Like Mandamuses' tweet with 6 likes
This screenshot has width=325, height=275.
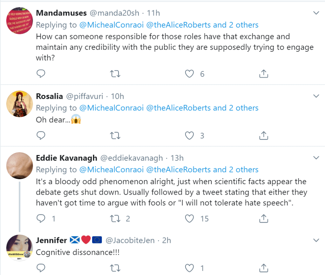(x=190, y=74)
